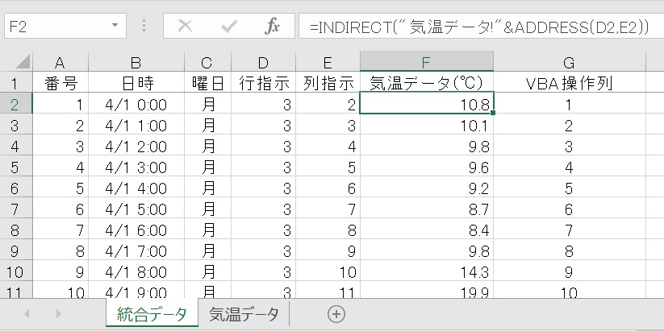
Task: Select the cell with 4/1 2:00
Action: pyautogui.click(x=136, y=147)
